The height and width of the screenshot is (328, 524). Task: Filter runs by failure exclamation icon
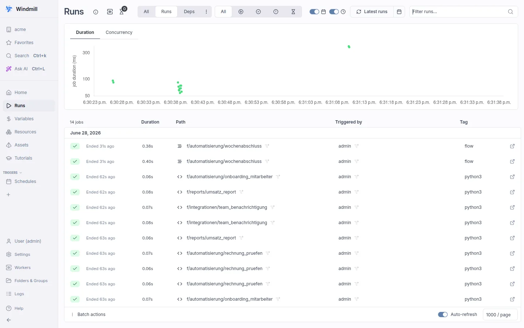(276, 12)
